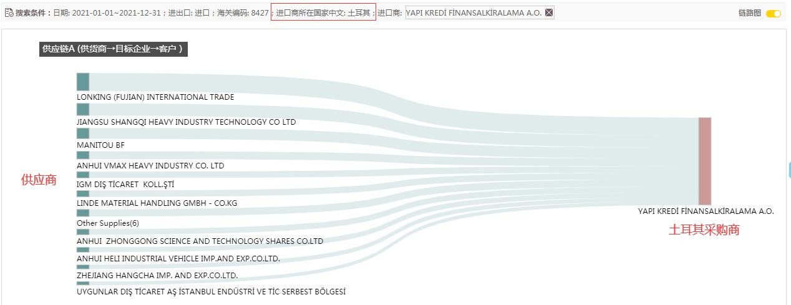Image resolution: width=791 pixels, height=305 pixels.
Task: Click the search conditions icon
Action: [x=9, y=12]
